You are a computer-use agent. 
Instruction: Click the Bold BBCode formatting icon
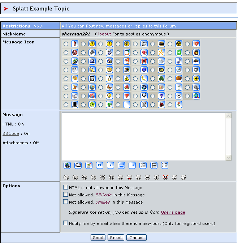[100, 165]
